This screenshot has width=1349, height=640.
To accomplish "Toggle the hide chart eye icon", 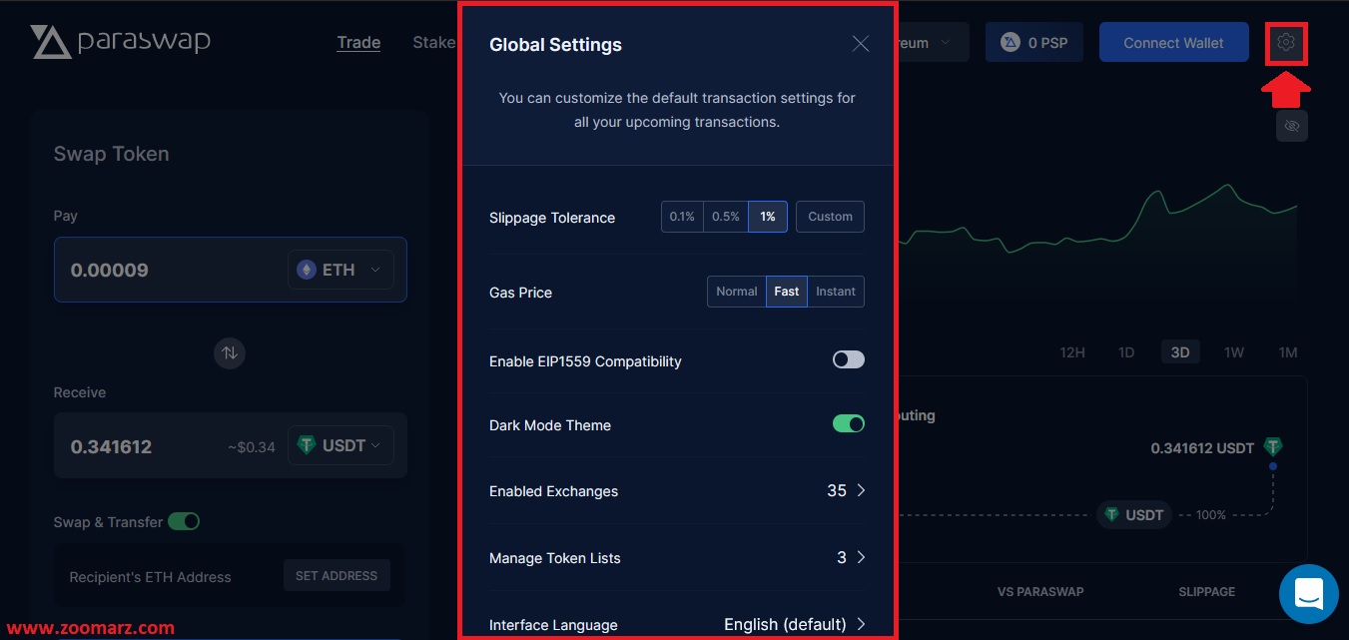I will (1291, 126).
